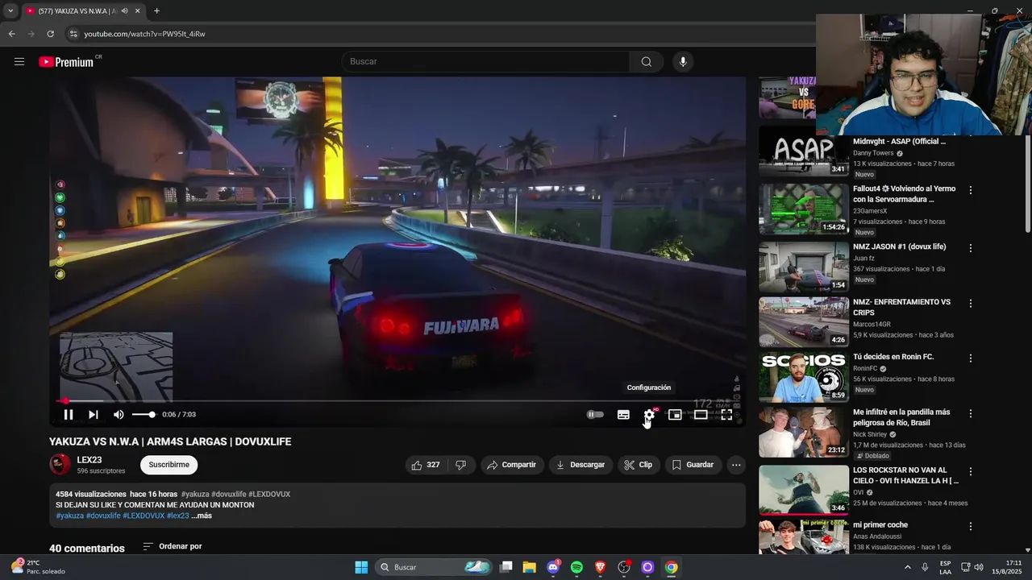
Task: Expand description with ...más
Action: (x=202, y=516)
